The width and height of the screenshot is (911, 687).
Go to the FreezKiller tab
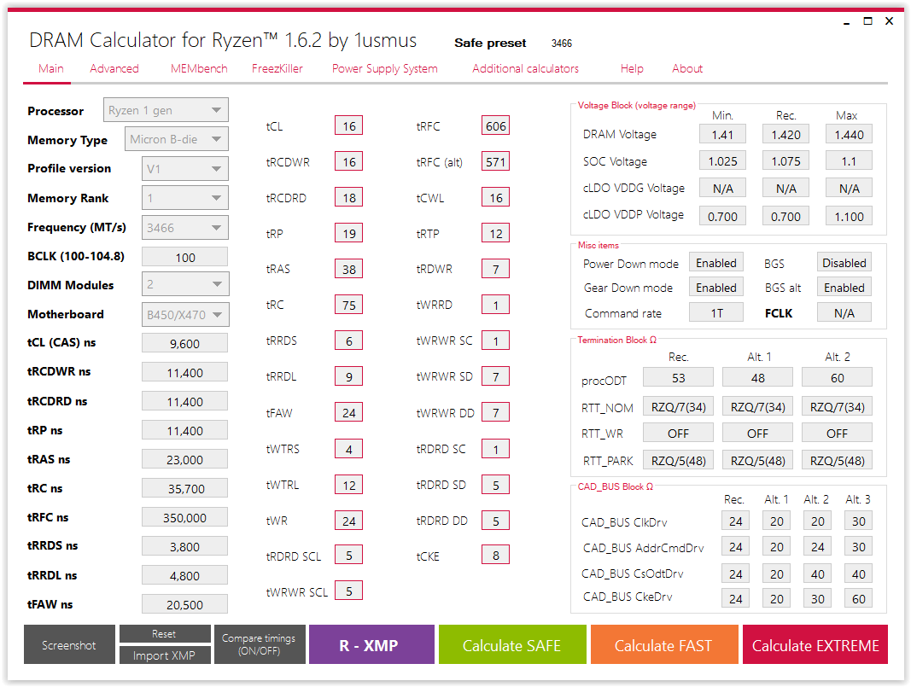pyautogui.click(x=277, y=68)
